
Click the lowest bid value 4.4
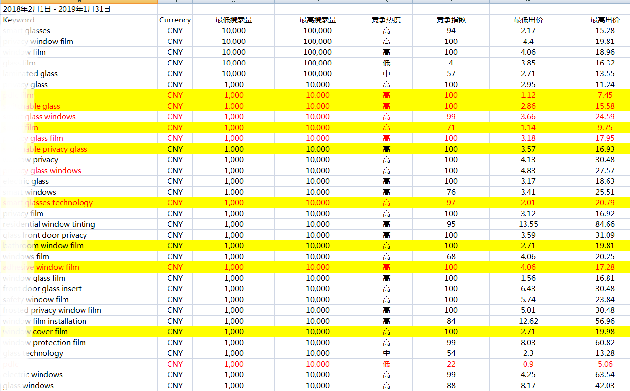pos(528,42)
